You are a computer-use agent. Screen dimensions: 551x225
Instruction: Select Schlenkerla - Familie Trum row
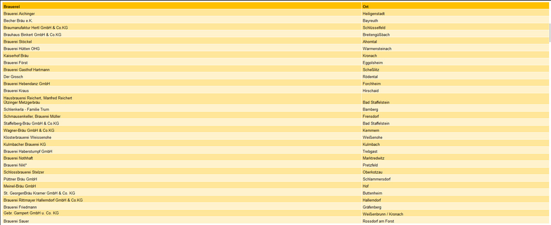(26, 110)
